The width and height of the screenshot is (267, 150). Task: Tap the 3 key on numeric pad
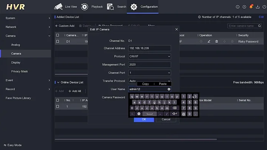[195, 97]
